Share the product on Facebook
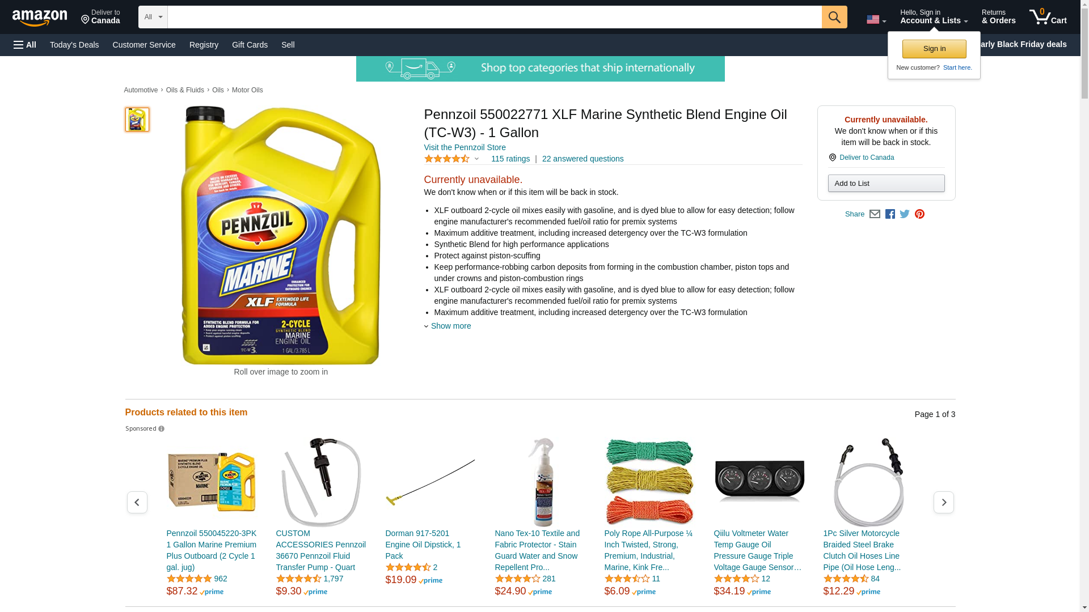The image size is (1089, 612). click(890, 214)
